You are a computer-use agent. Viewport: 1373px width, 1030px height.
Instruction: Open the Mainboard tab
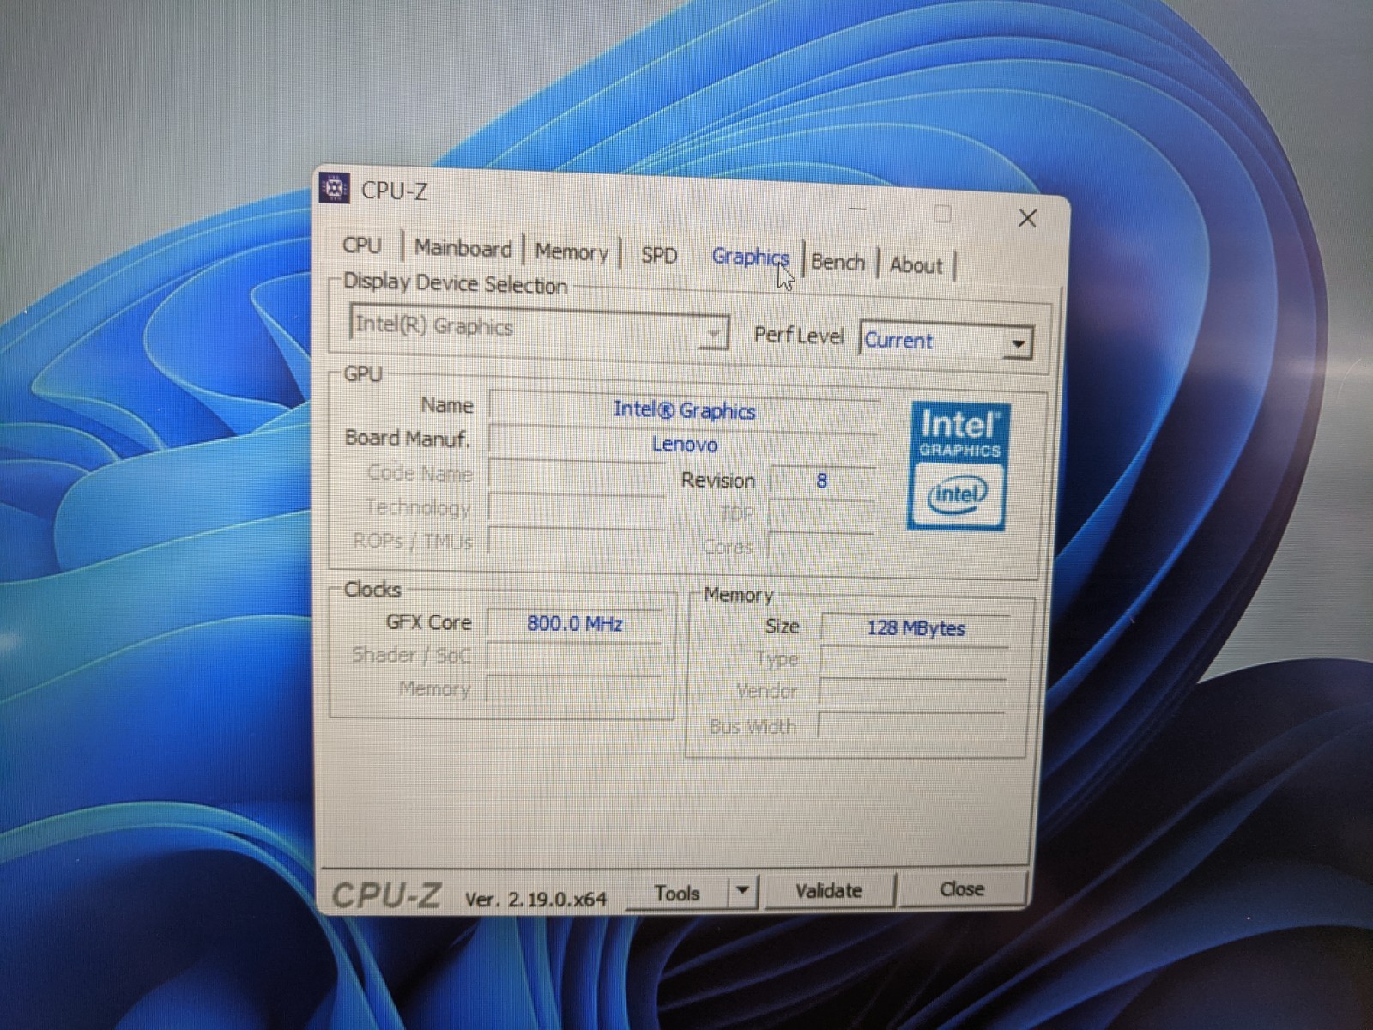coord(463,248)
